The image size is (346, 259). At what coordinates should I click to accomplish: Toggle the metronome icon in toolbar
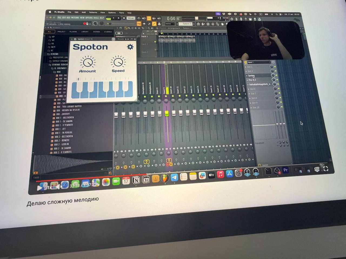coord(139,18)
